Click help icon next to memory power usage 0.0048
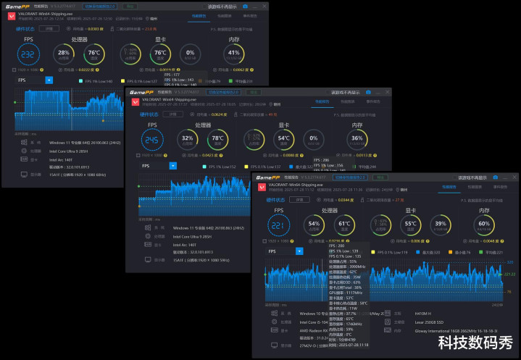The width and height of the screenshot is (521, 360). [502, 241]
